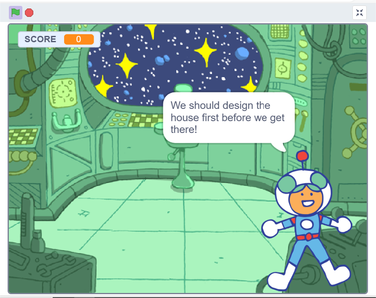This screenshot has height=298, width=376.
Task: Click the large yellow star beside the blue planet
Action: tap(205, 51)
